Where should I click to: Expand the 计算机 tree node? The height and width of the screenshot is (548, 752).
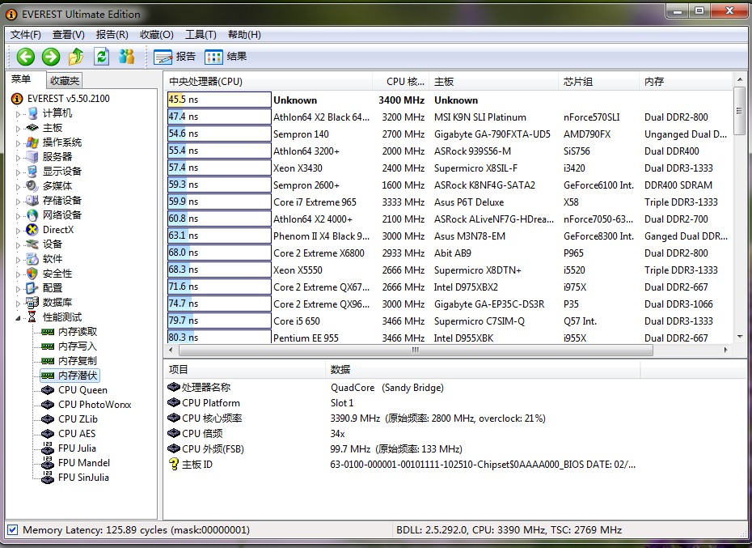pyautogui.click(x=19, y=114)
